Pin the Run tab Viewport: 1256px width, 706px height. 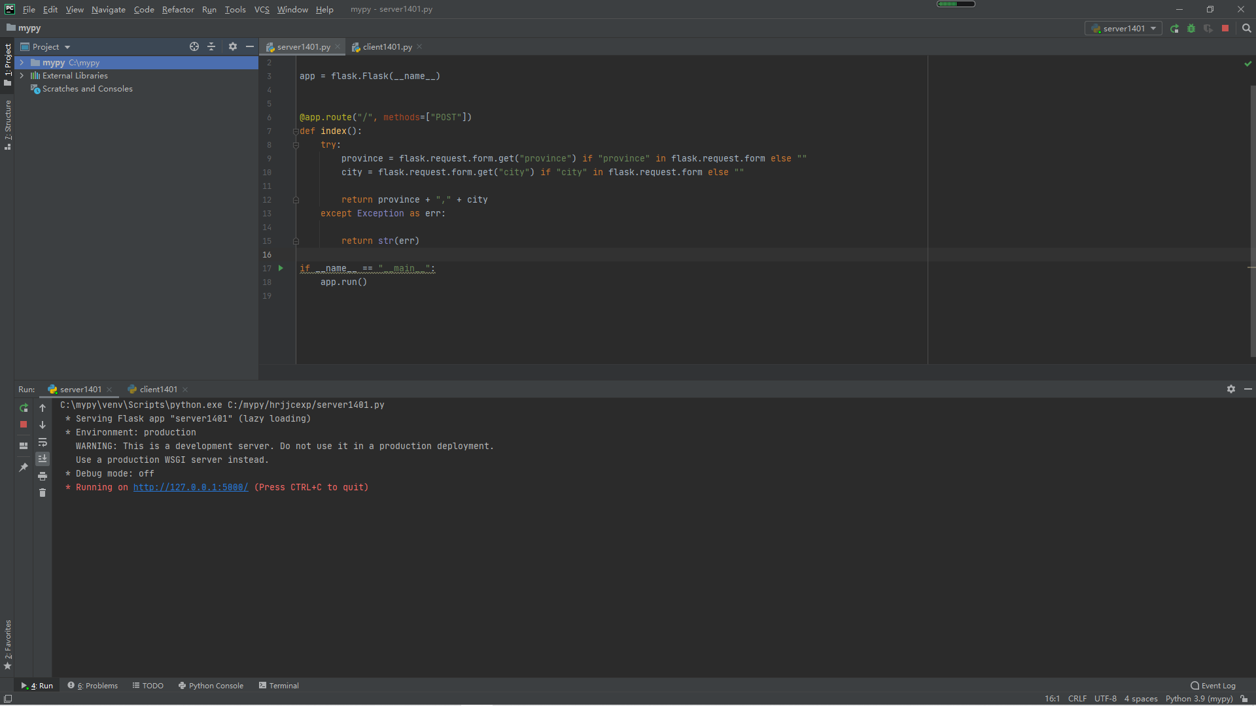click(24, 467)
